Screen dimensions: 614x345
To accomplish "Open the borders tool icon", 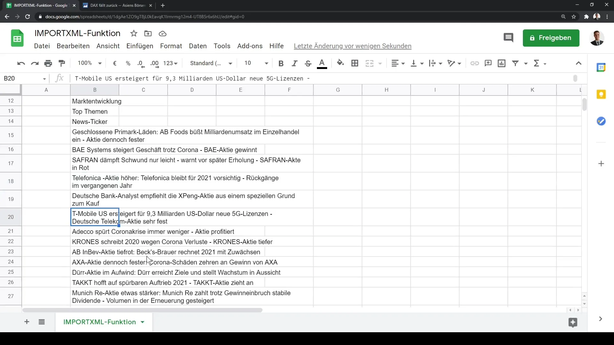I will [x=355, y=63].
